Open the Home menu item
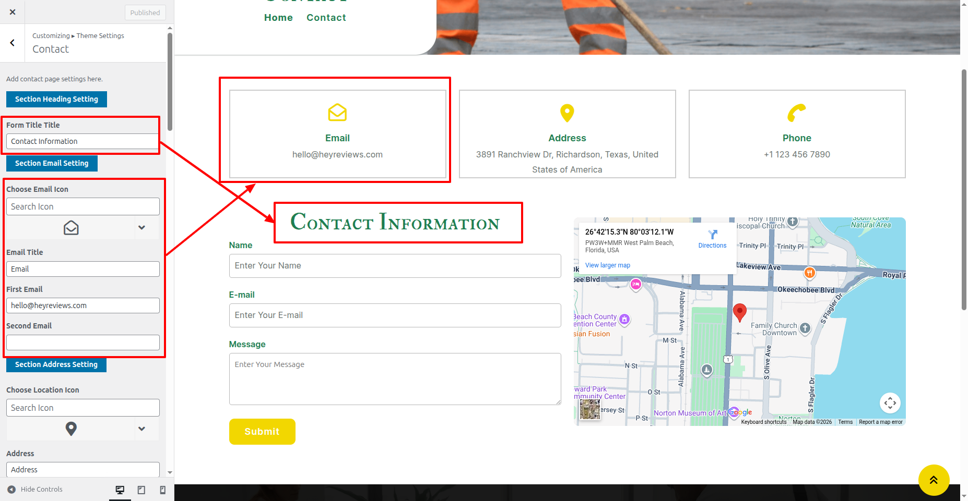The image size is (968, 501). coord(278,18)
